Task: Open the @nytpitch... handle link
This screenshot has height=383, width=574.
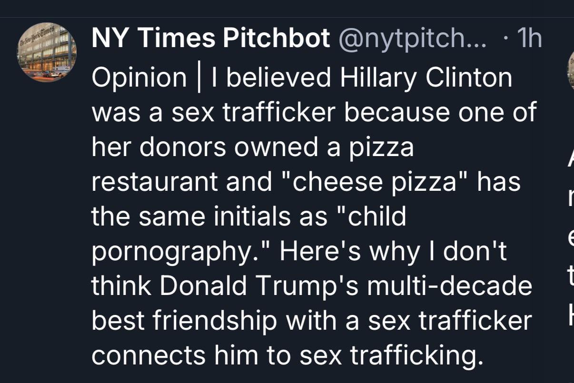Action: tap(412, 38)
